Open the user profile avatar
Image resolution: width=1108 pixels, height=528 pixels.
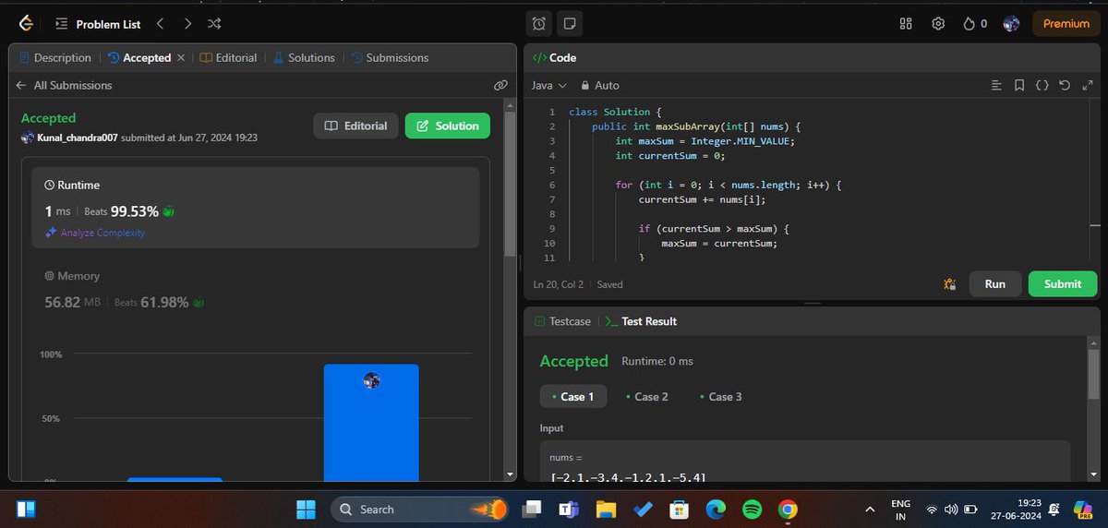[x=1011, y=24]
